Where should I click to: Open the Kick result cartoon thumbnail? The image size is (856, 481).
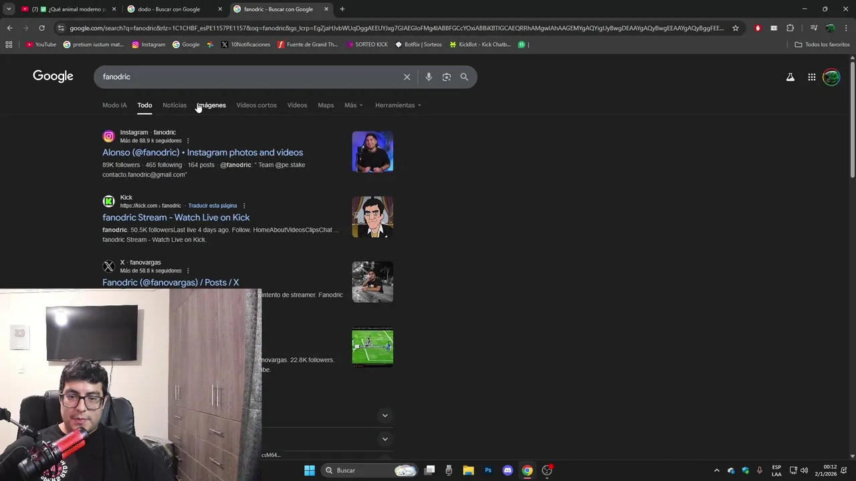[372, 216]
